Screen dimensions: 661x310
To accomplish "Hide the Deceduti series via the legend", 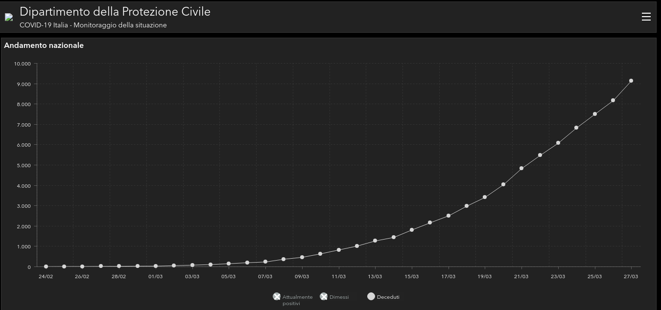I will [371, 297].
